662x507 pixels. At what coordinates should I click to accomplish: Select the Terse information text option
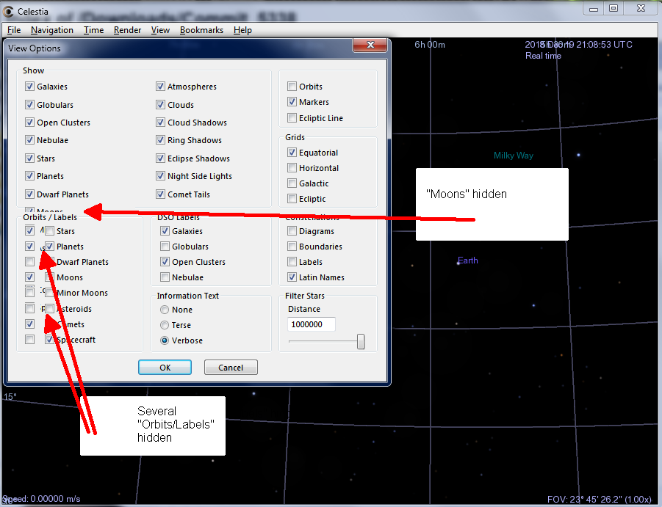coord(165,325)
